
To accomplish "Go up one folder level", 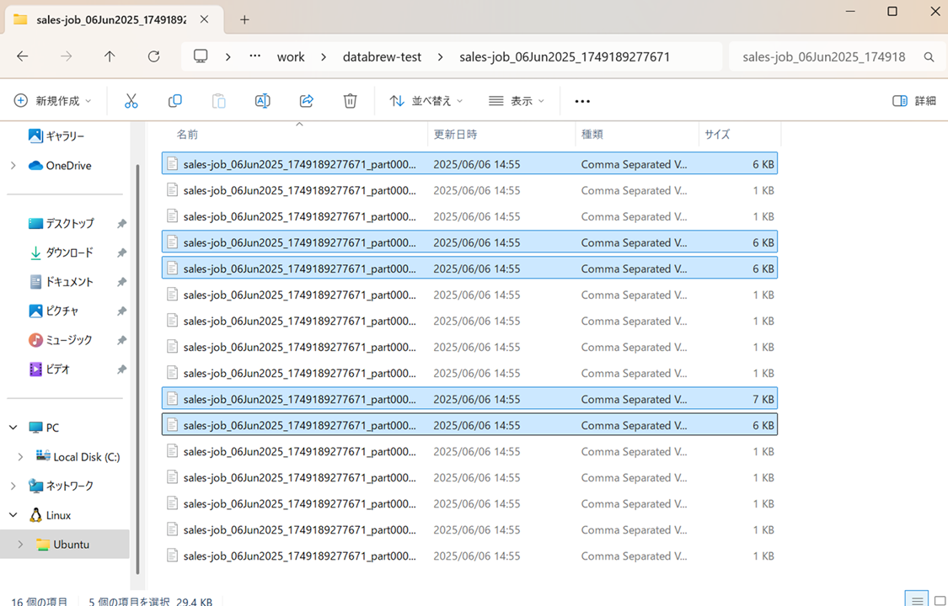I will coord(110,56).
